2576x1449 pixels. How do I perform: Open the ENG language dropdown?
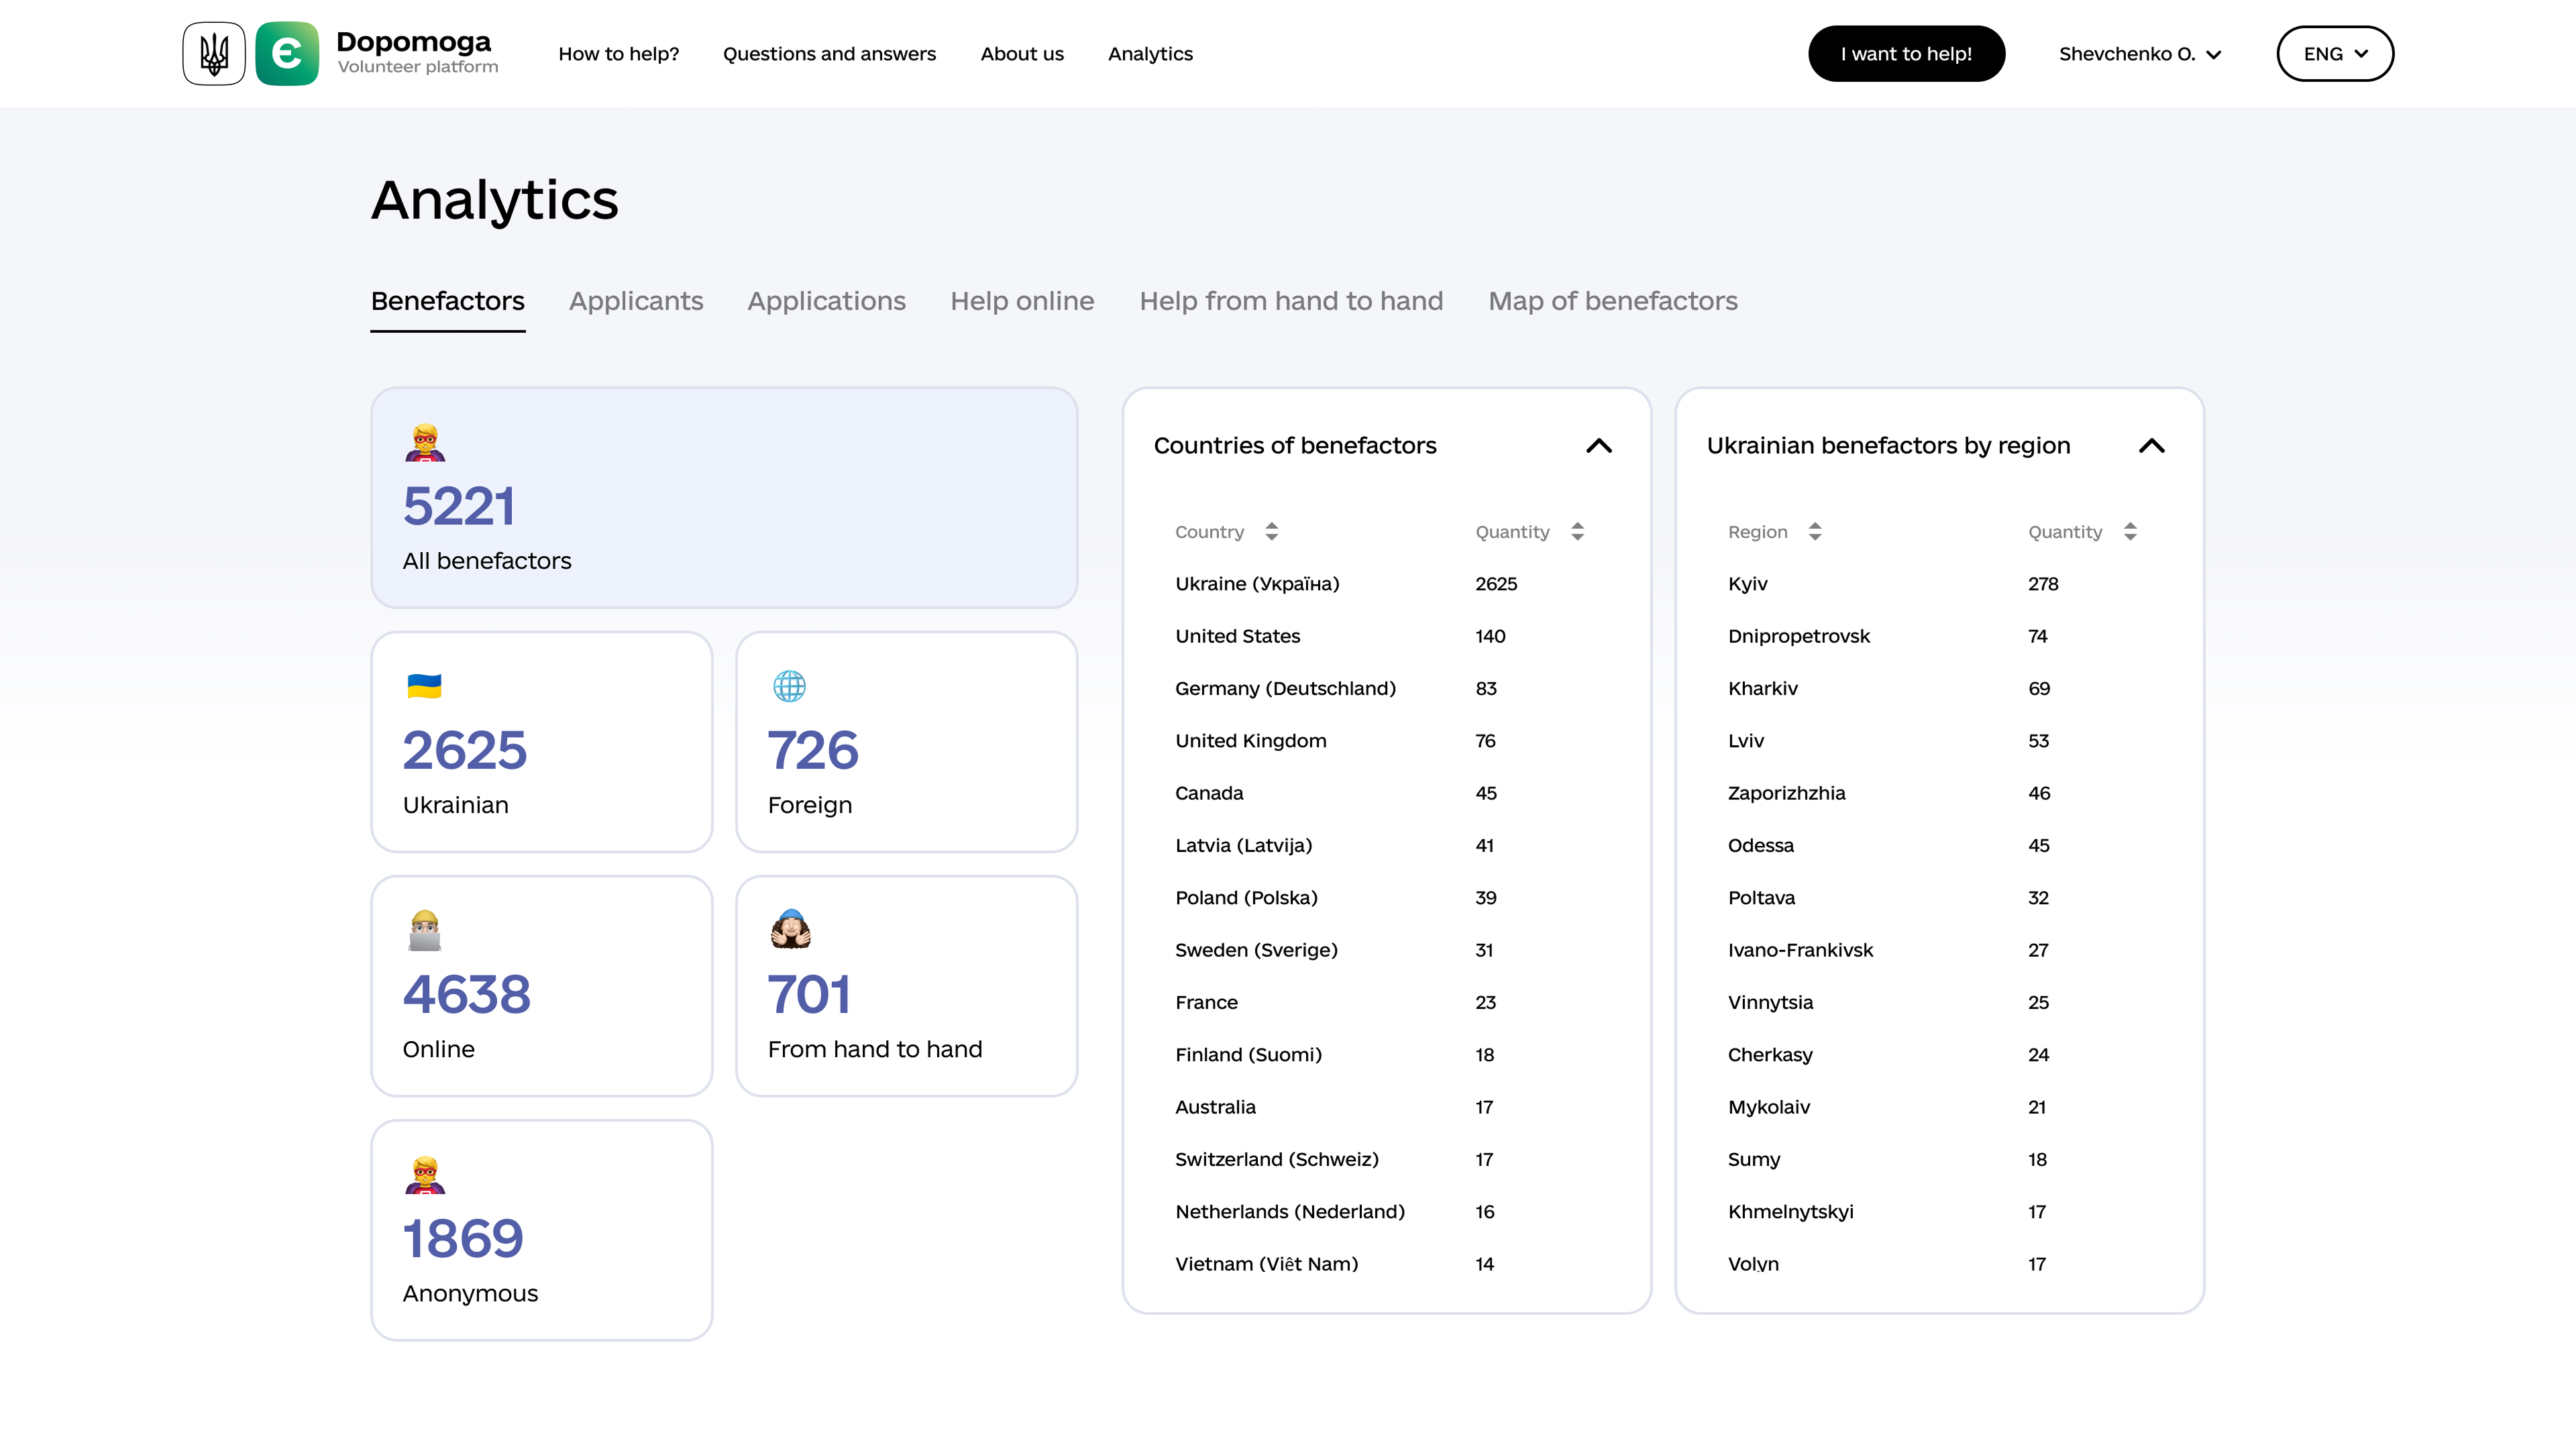coord(2335,54)
